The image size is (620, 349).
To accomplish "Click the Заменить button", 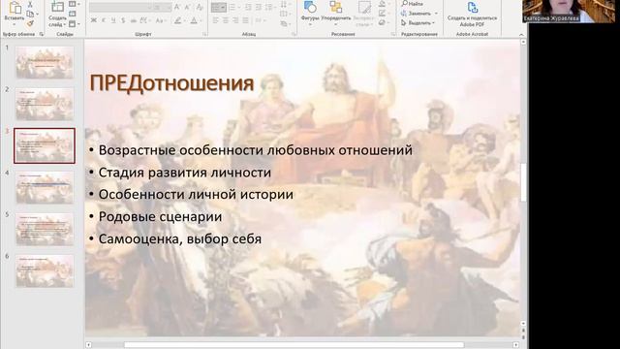I will pyautogui.click(x=417, y=14).
